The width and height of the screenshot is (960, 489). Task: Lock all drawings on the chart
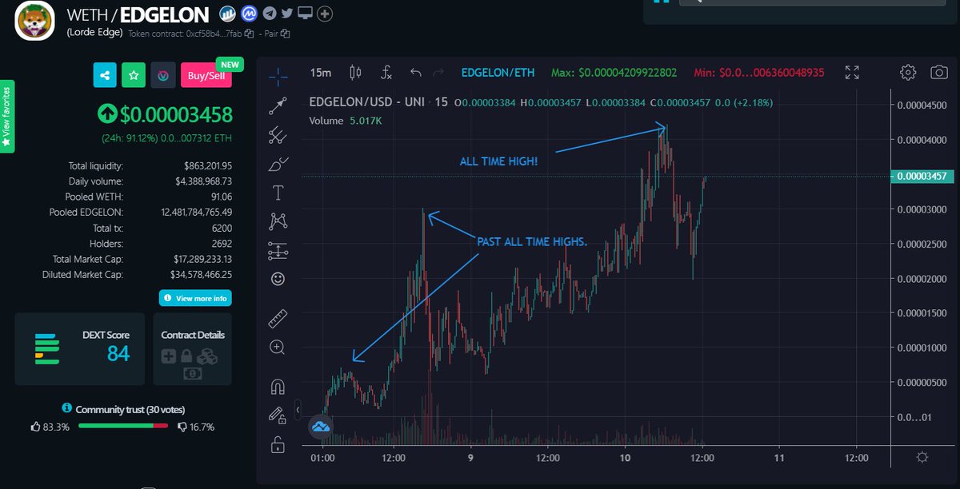point(278,444)
